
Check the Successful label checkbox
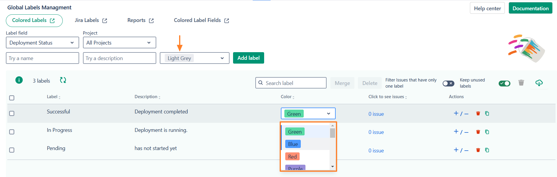coord(12,113)
